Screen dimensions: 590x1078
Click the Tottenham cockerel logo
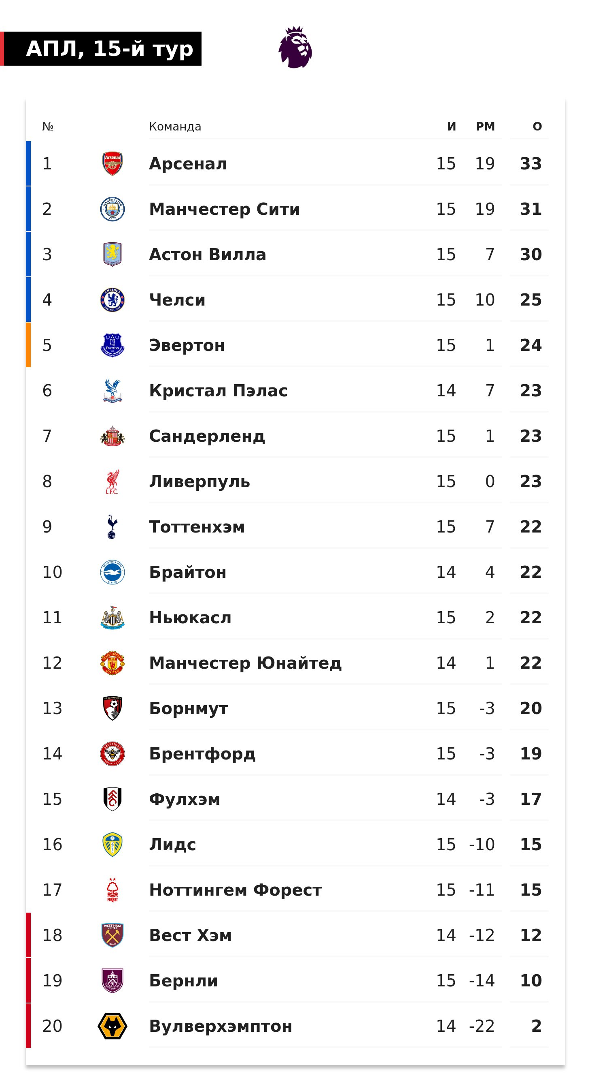tap(112, 526)
